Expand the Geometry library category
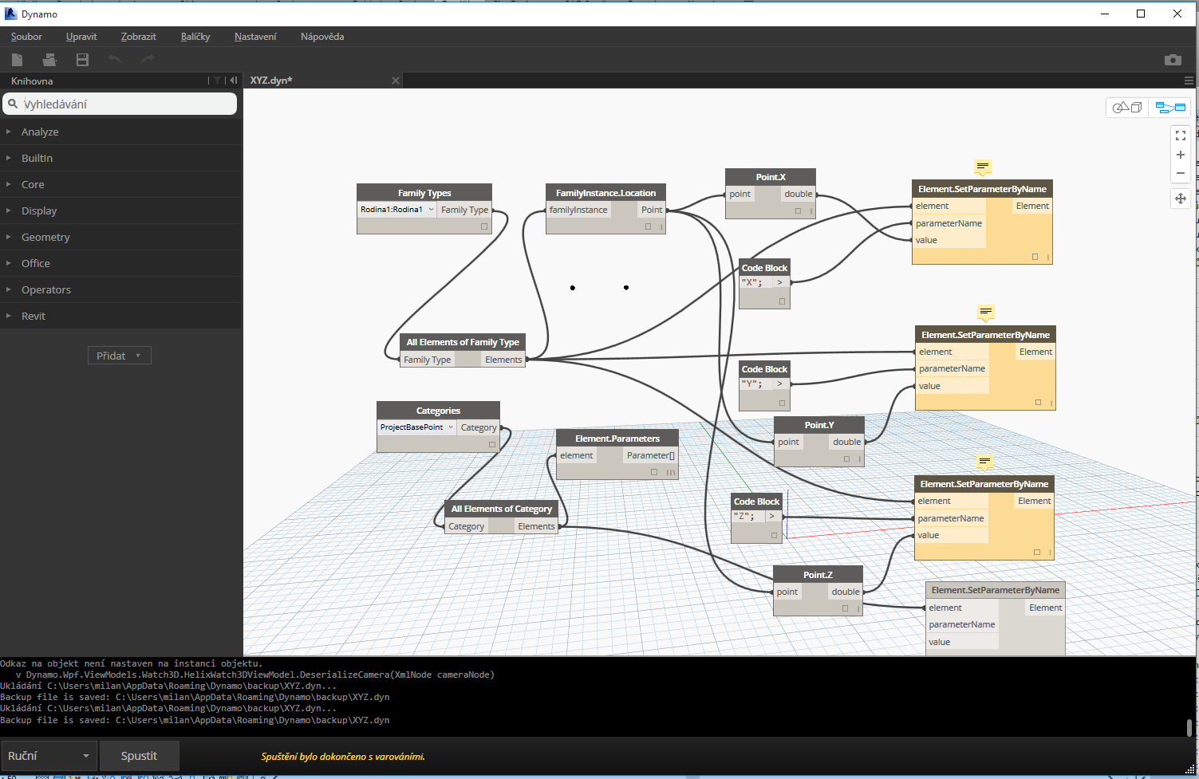1199x779 pixels. coord(45,237)
